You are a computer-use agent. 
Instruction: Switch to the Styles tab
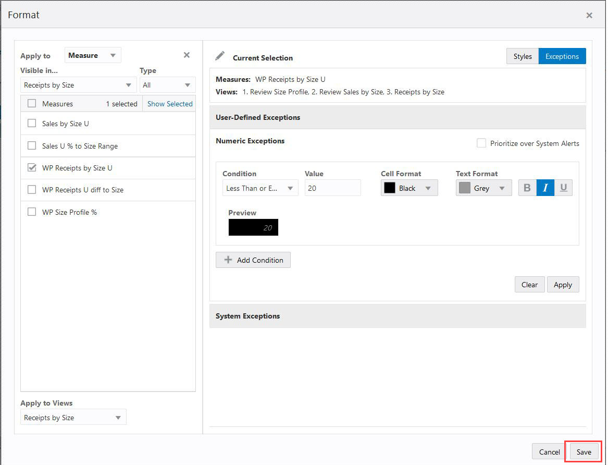tap(523, 56)
